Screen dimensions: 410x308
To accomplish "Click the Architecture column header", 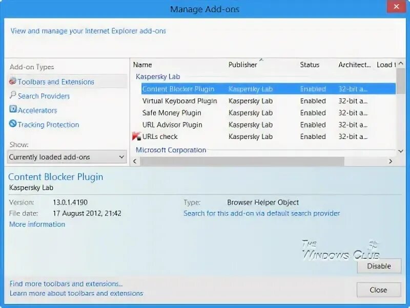I will (355, 65).
